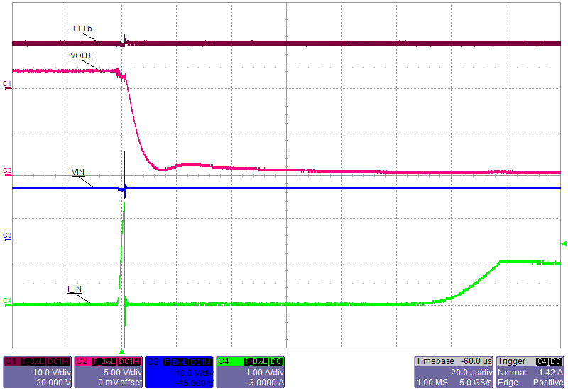
Task: Click the 20.0 µs/div timebase value
Action: point(471,373)
